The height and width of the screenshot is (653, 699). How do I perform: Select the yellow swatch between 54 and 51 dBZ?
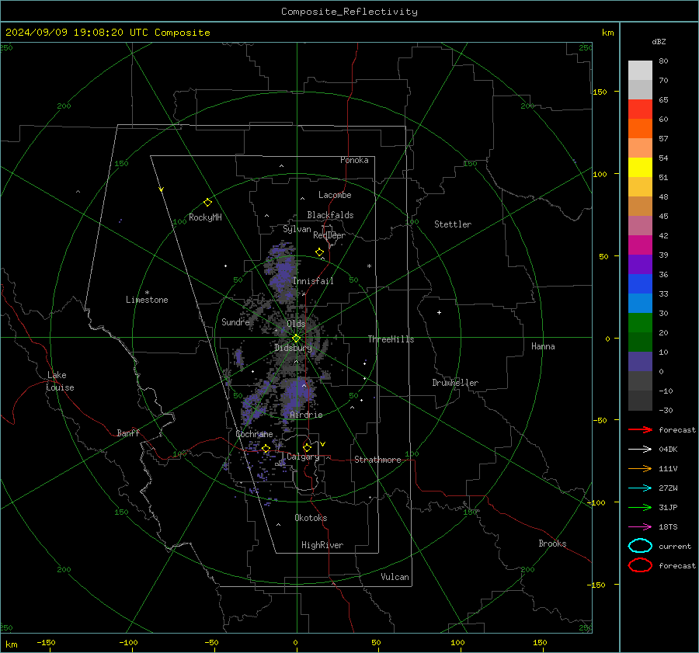(640, 168)
